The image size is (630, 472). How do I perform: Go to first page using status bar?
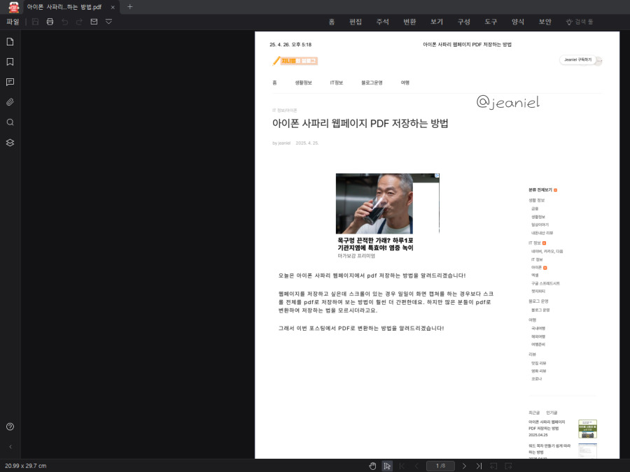(402, 466)
